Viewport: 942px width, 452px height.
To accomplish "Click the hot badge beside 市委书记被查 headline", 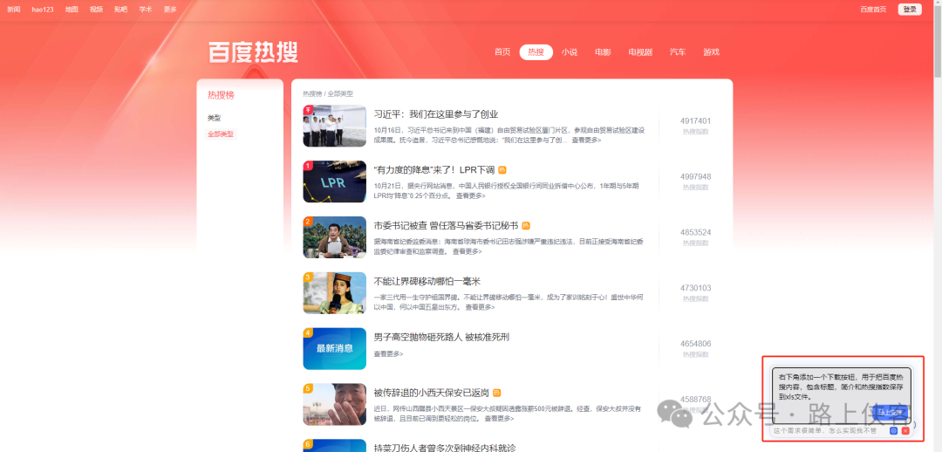I will (526, 226).
